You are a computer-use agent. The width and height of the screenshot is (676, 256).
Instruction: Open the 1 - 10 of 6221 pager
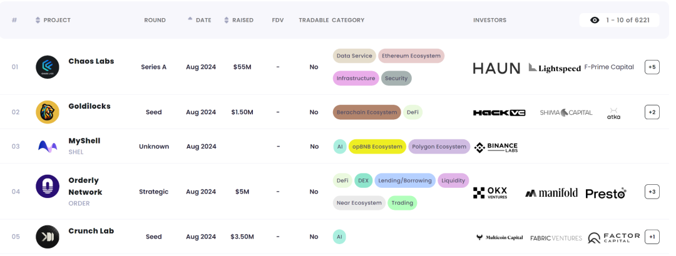(619, 20)
